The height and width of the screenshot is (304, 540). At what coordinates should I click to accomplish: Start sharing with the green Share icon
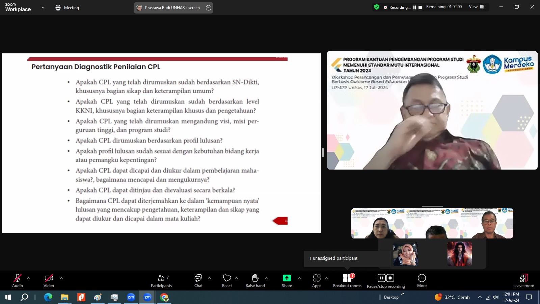click(287, 278)
